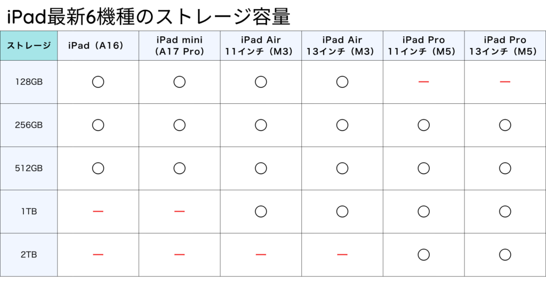This screenshot has width=546, height=307.
Task: Click the red dash for iPad (A16) 1TB
Action: click(x=98, y=212)
